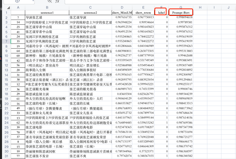Select the sbert_MiniLM column header D
Image resolution: width=236 pixels, height=159 pixels.
tap(122, 8)
